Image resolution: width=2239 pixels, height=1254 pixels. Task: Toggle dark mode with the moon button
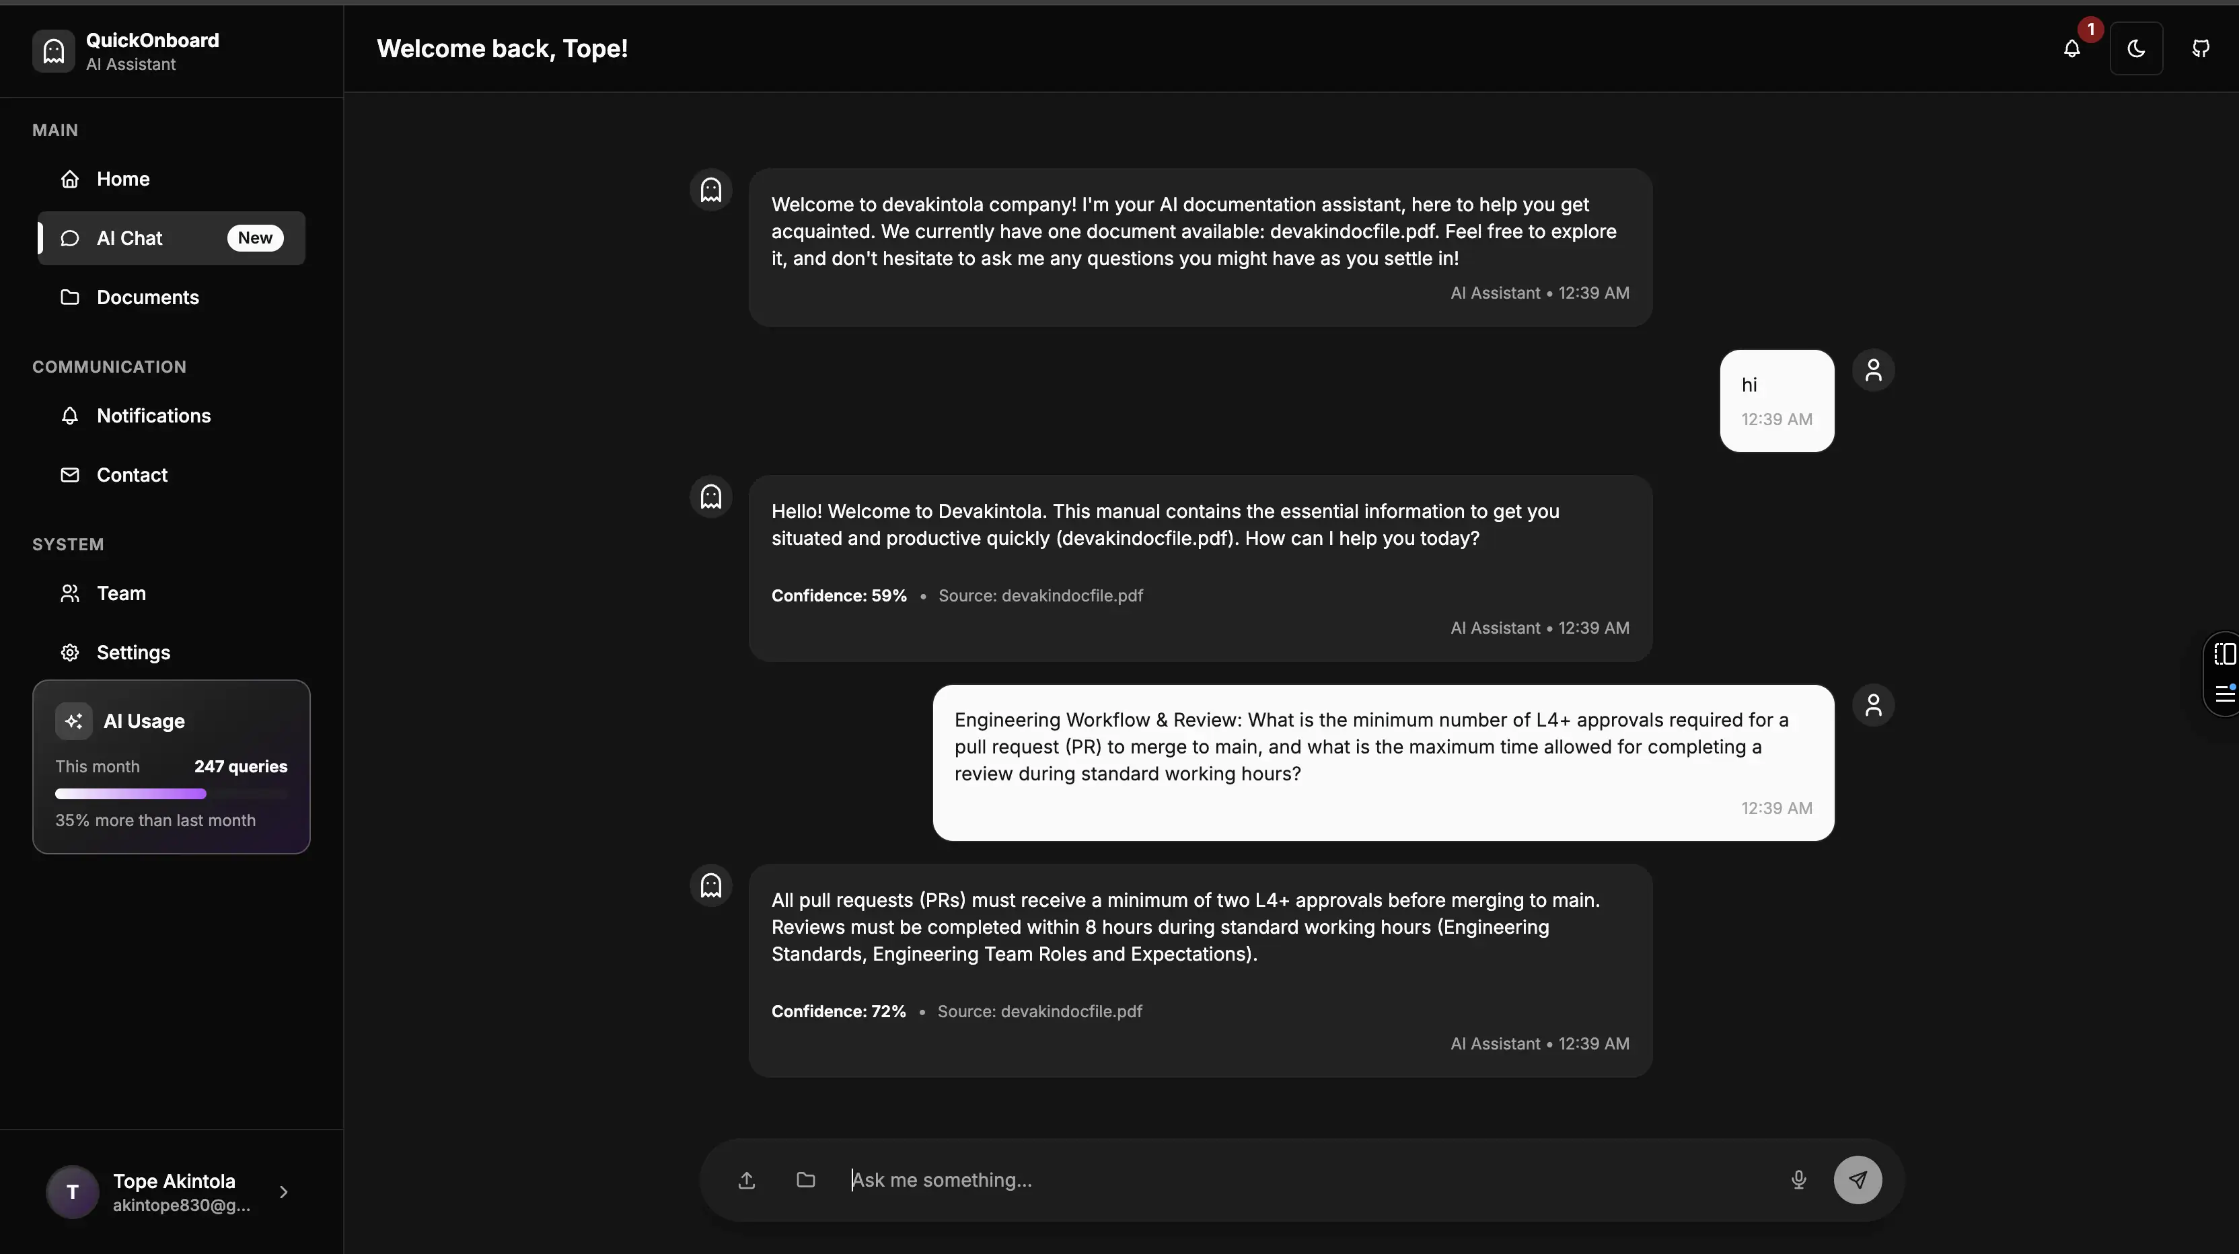(x=2137, y=48)
